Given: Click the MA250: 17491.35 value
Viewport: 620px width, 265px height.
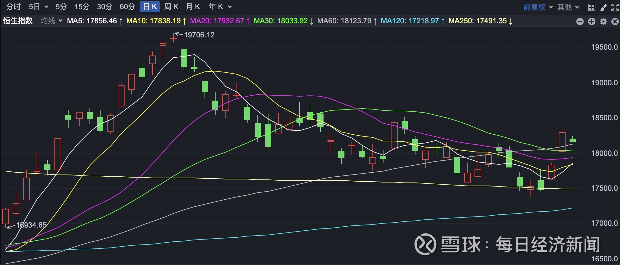Looking at the screenshot, I should (481, 21).
